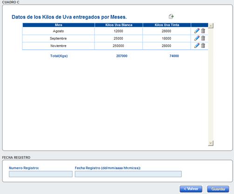234x194 pixels.
Task: Edit the Agosto row with pencil icon
Action: click(x=197, y=31)
